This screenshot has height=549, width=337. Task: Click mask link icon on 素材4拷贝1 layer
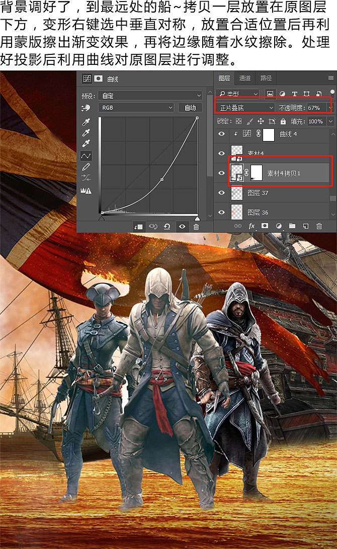[x=247, y=173]
